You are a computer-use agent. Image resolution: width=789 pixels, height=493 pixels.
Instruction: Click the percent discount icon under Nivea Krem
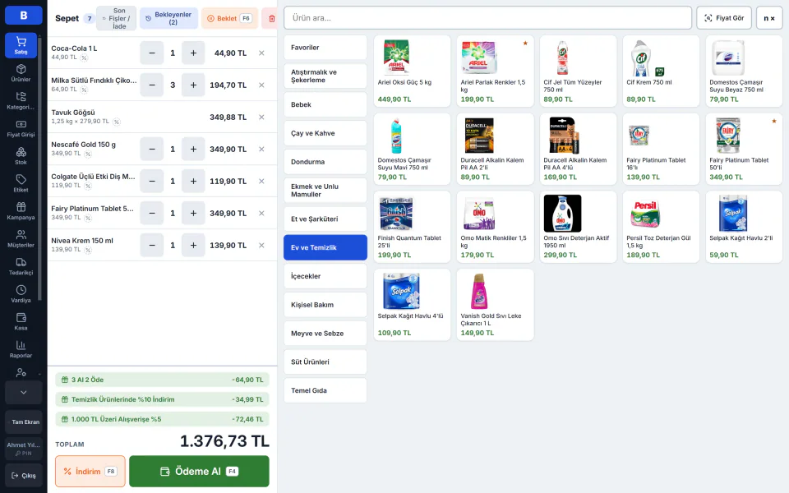(88, 250)
